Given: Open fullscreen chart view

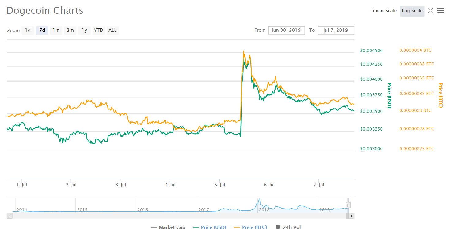Looking at the screenshot, I should coord(430,10).
